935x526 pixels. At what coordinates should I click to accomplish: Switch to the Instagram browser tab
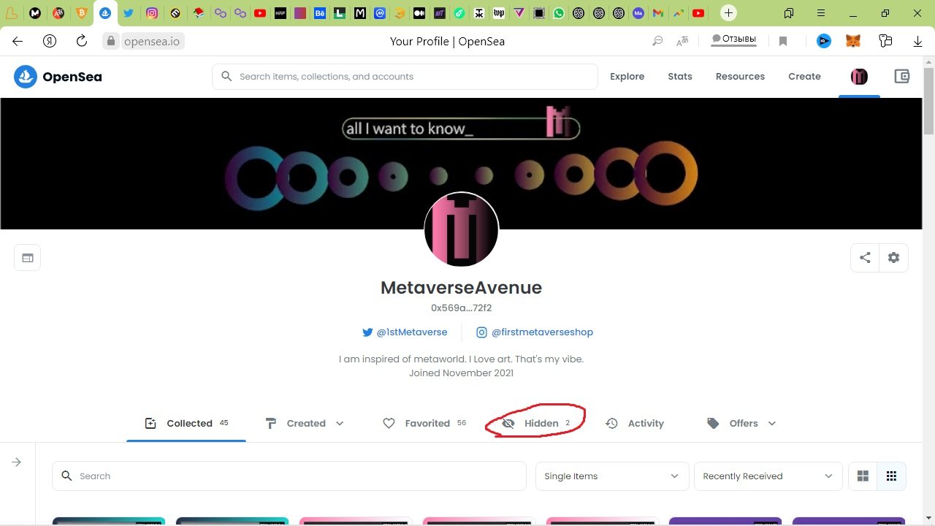[x=152, y=13]
